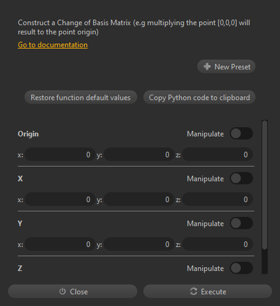280x306 pixels.
Task: Select the Origin x input field
Action: (x=60, y=154)
